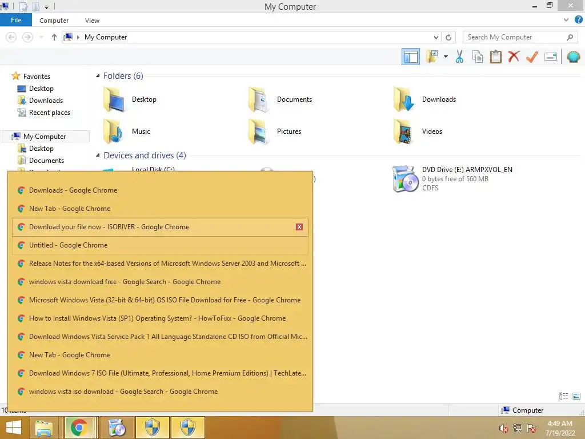Viewport: 585px width, 439px height.
Task: Click the clipboard Paste icon
Action: point(495,57)
